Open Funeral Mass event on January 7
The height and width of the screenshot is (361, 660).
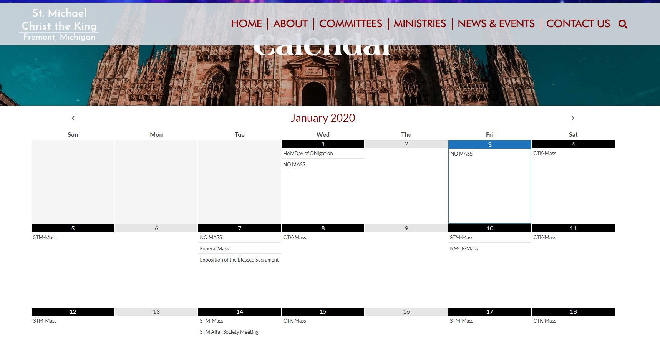(x=214, y=248)
